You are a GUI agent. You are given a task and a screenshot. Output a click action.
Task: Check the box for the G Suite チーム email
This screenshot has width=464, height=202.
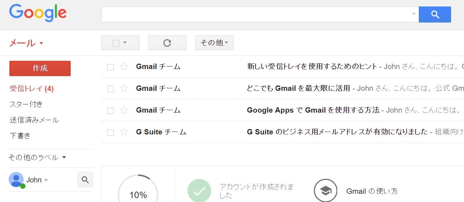(111, 132)
